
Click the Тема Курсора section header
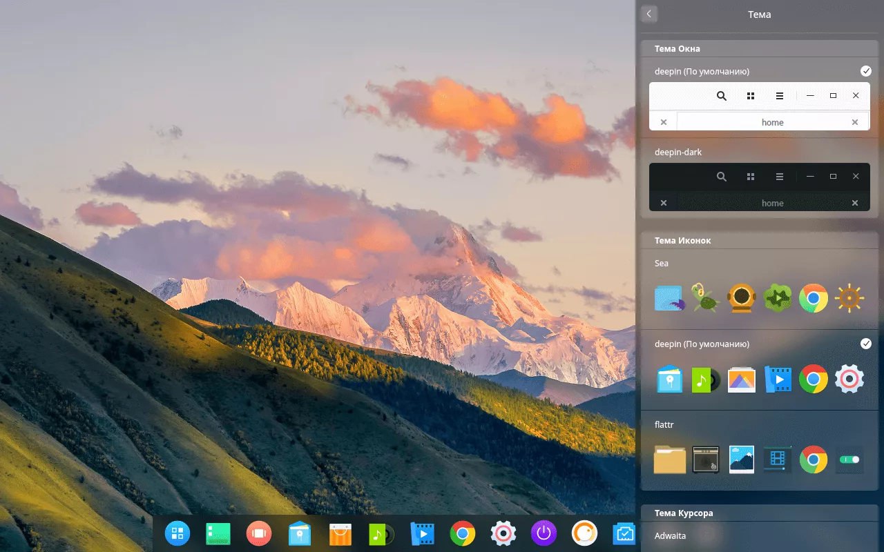pos(684,513)
